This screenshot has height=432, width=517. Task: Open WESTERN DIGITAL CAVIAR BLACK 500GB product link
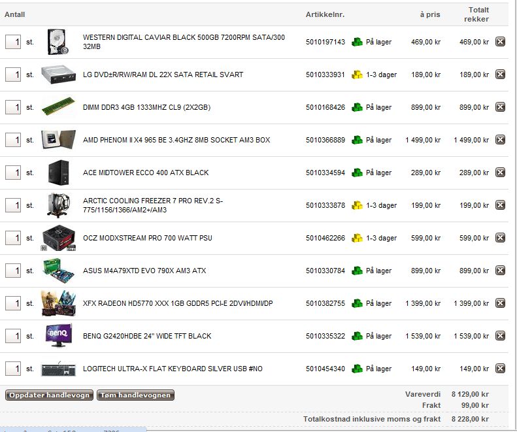tap(184, 42)
